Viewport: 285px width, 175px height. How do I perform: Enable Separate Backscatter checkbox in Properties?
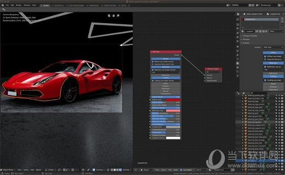coord(265,59)
